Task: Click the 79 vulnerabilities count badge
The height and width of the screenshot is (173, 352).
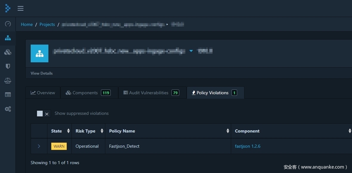Action: (175, 93)
